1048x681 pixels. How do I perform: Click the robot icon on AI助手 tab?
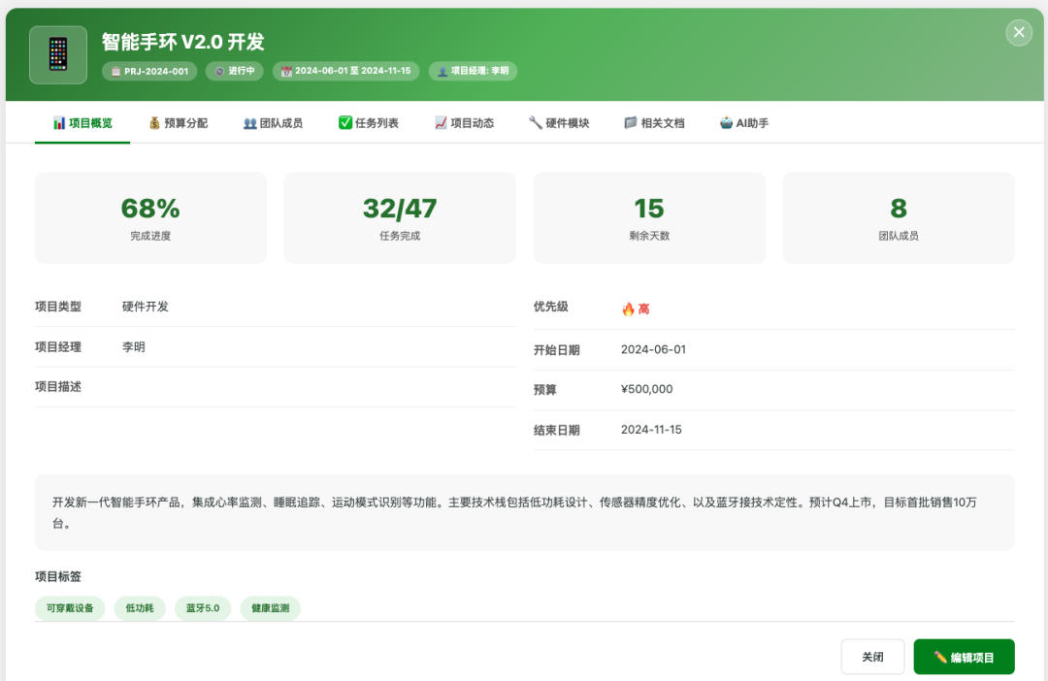(726, 122)
